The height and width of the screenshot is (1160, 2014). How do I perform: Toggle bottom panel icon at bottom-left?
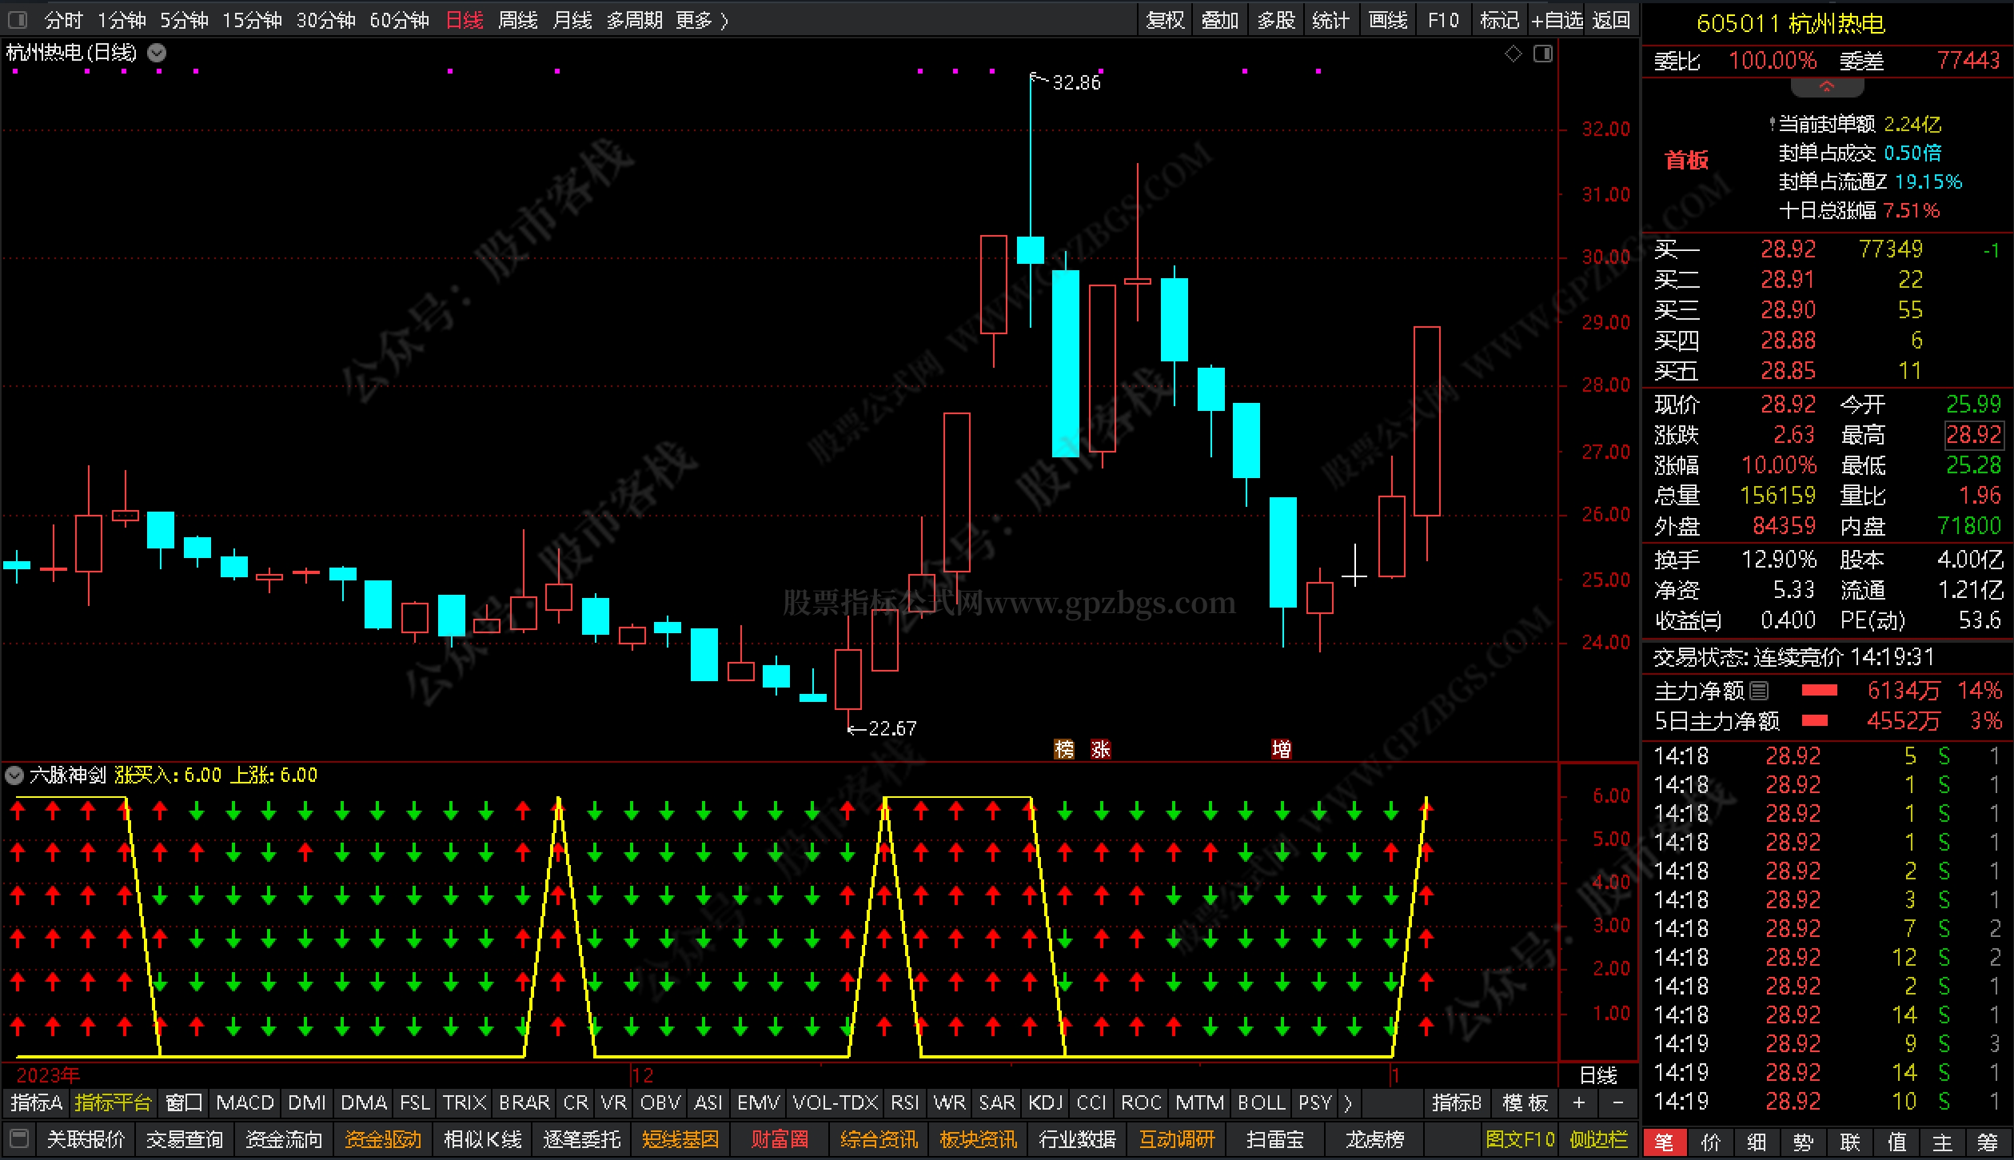coord(20,1138)
